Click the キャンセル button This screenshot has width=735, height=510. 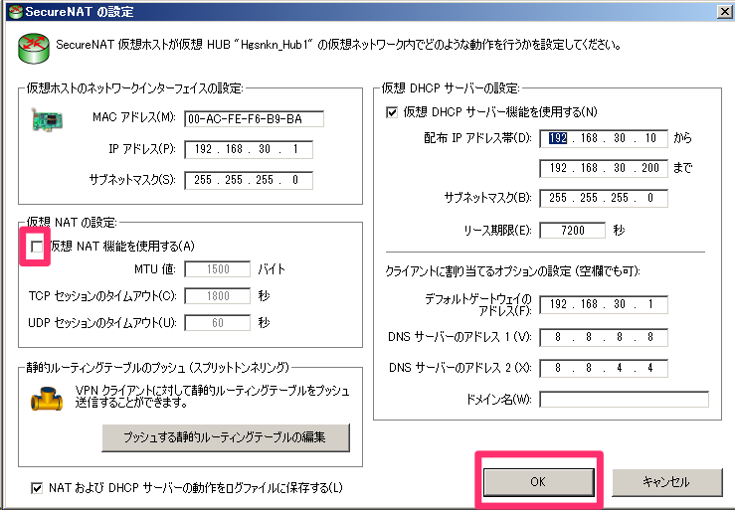pyautogui.click(x=666, y=482)
